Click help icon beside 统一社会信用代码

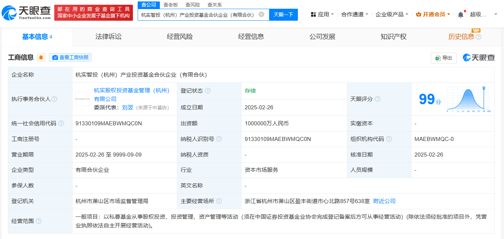pos(61,123)
